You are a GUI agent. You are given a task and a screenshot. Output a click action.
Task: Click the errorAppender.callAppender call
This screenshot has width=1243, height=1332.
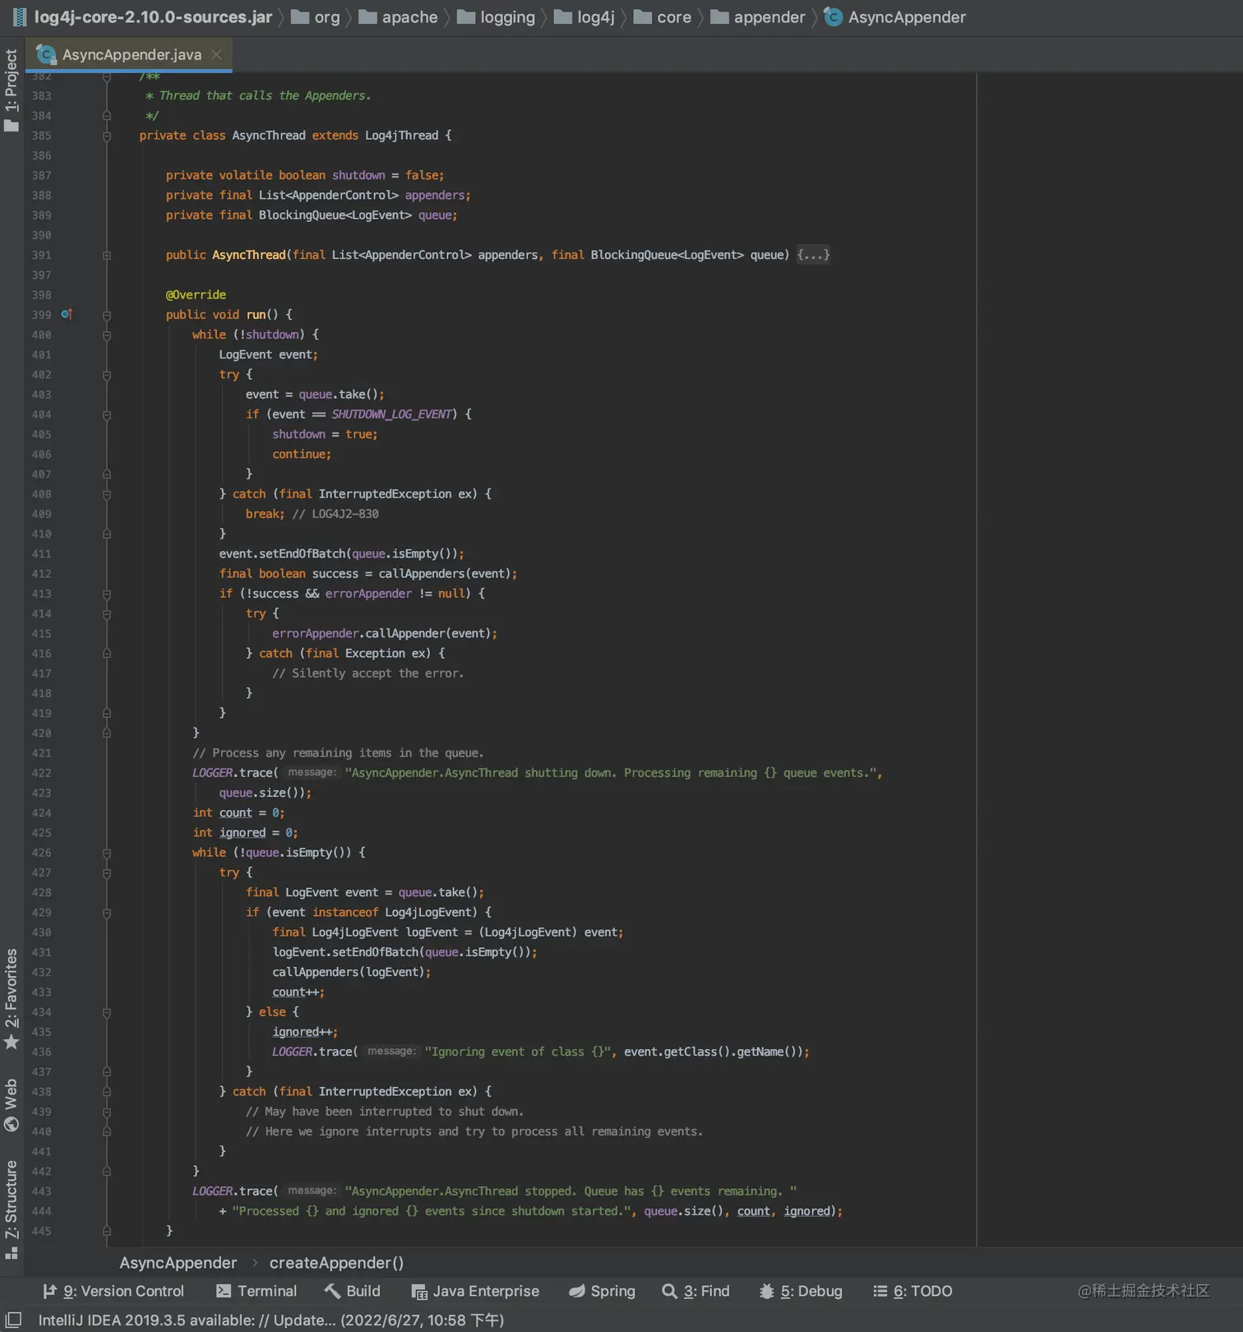(381, 634)
